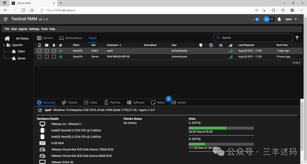
Task: Click the D: disk usage bar
Action: tap(221, 144)
